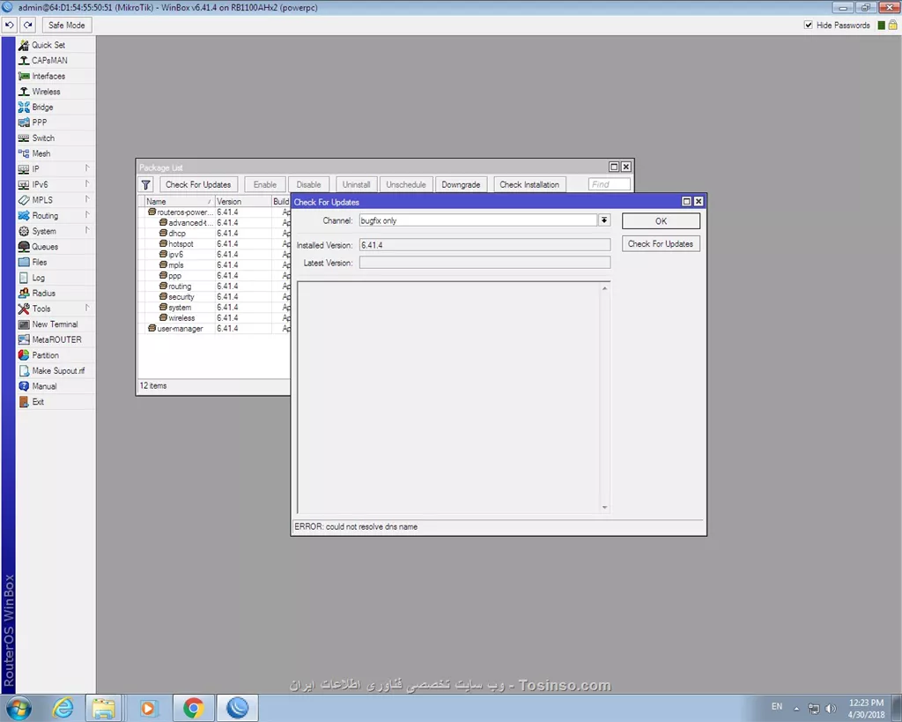Click the Disable button in Package List
Screen dimensions: 902x722
click(x=309, y=185)
